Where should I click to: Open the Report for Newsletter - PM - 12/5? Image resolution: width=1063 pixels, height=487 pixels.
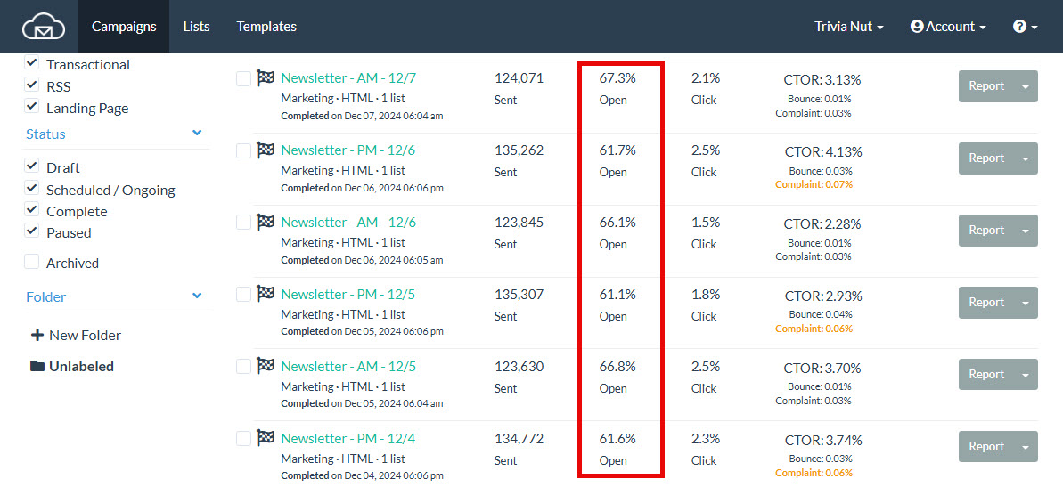pyautogui.click(x=986, y=302)
